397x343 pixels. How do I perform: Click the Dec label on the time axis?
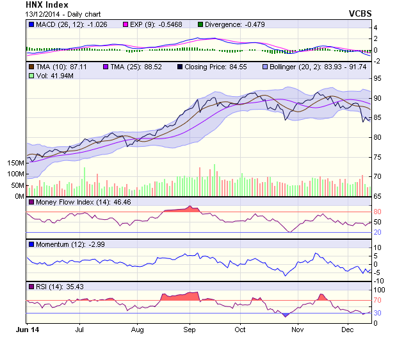point(348,329)
